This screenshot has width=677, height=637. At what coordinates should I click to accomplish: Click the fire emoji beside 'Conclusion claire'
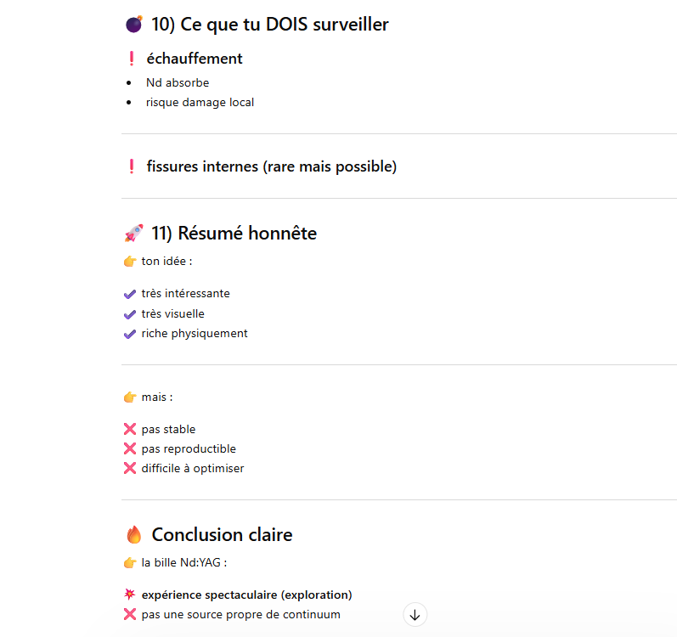coord(133,535)
